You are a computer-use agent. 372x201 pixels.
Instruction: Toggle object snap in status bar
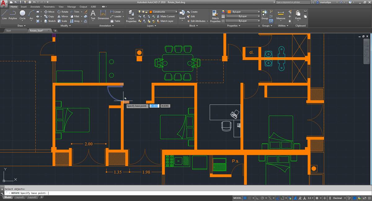pos(282,198)
